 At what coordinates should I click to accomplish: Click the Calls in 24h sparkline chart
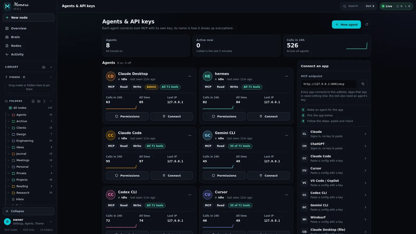point(357,46)
